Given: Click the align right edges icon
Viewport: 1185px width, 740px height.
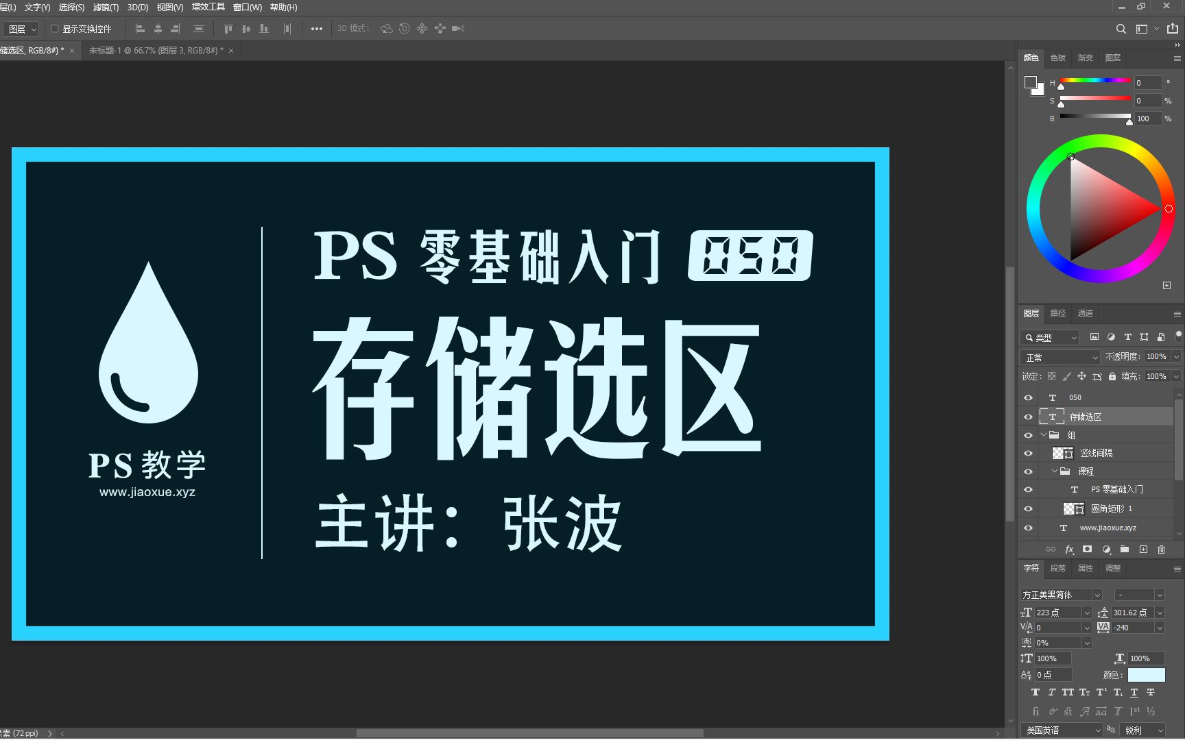Looking at the screenshot, I should [176, 29].
